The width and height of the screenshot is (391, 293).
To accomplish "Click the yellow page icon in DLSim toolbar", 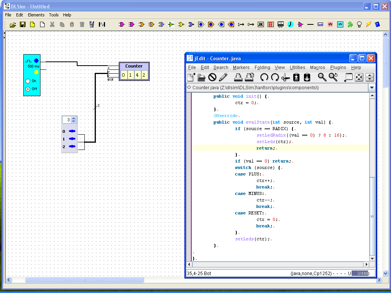I will [32, 24].
